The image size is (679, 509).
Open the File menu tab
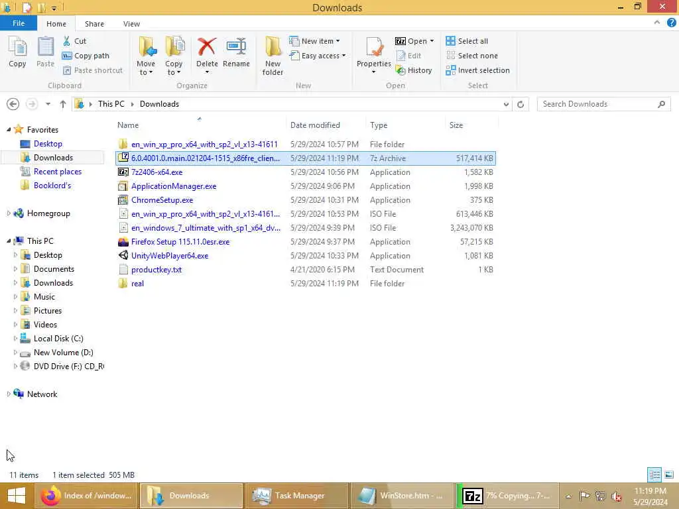(x=19, y=23)
